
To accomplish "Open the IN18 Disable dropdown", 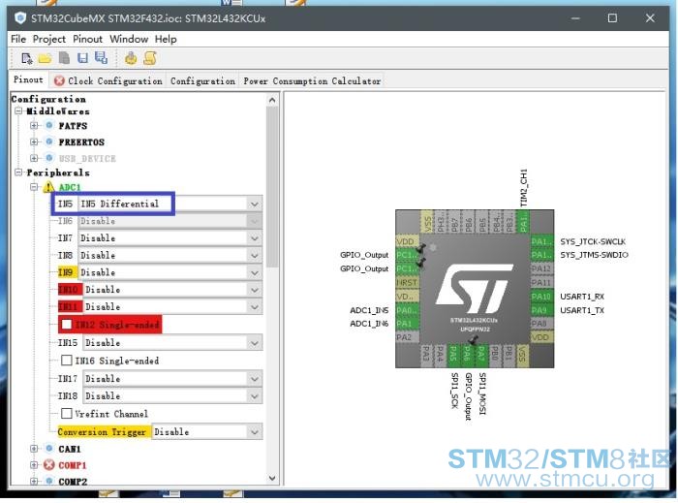I will [x=254, y=396].
